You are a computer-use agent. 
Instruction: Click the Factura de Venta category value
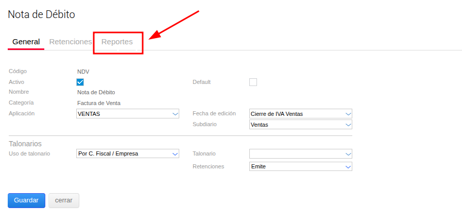pyautogui.click(x=99, y=103)
